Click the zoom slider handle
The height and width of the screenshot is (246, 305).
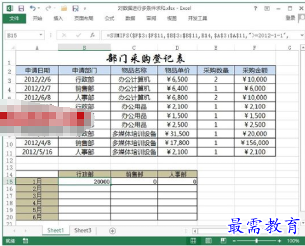257,241
